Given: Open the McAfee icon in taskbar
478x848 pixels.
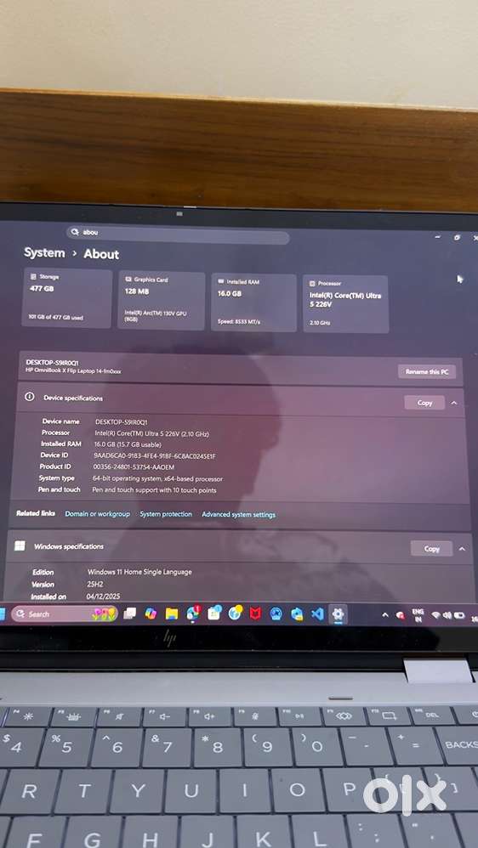Looking at the screenshot, I should click(x=255, y=613).
